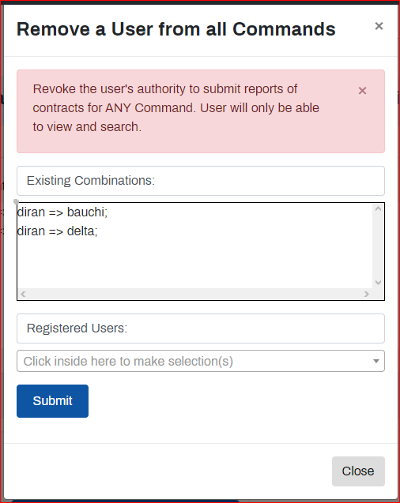This screenshot has height=503, width=400.
Task: Focus the Registered Users field
Action: click(201, 328)
